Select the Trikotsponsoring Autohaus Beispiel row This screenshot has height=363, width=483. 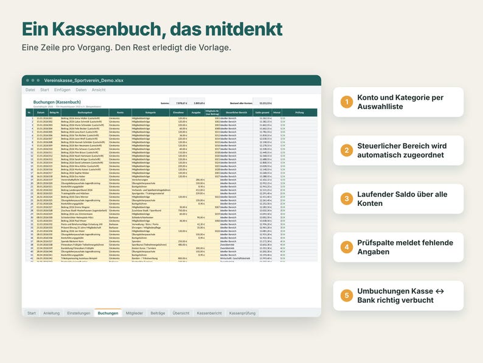click(x=172, y=258)
